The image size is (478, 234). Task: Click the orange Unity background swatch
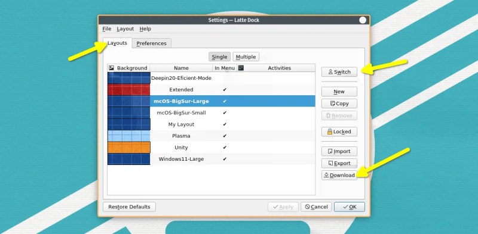[129, 148]
